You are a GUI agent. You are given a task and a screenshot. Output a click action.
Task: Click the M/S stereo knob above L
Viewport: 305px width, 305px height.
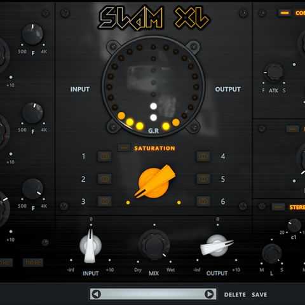click(272, 254)
